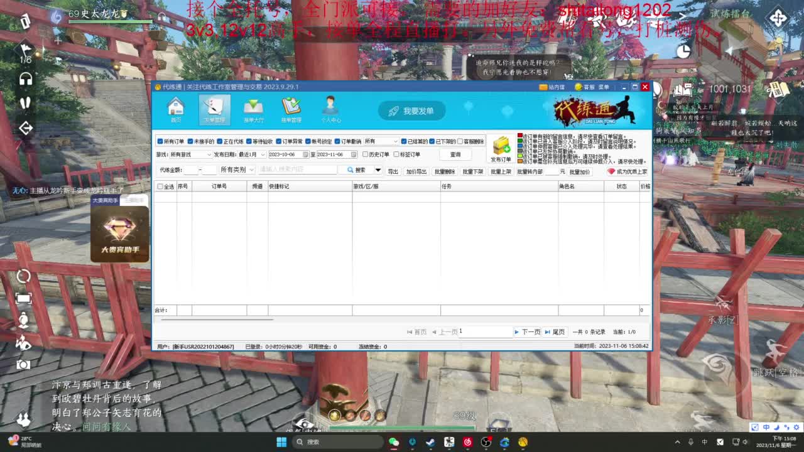The image size is (804, 452).
Task: Click the game footprints icon on left
Action: tap(26, 102)
